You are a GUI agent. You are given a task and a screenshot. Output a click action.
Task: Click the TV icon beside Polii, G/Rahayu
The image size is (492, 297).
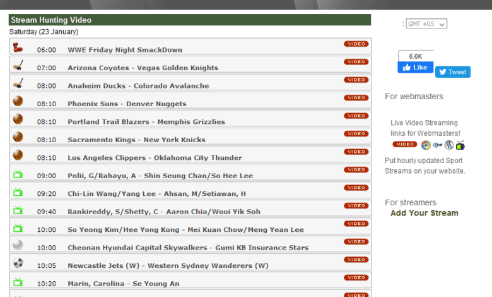(x=18, y=174)
